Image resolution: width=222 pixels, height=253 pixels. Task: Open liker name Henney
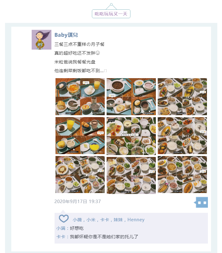point(136,220)
